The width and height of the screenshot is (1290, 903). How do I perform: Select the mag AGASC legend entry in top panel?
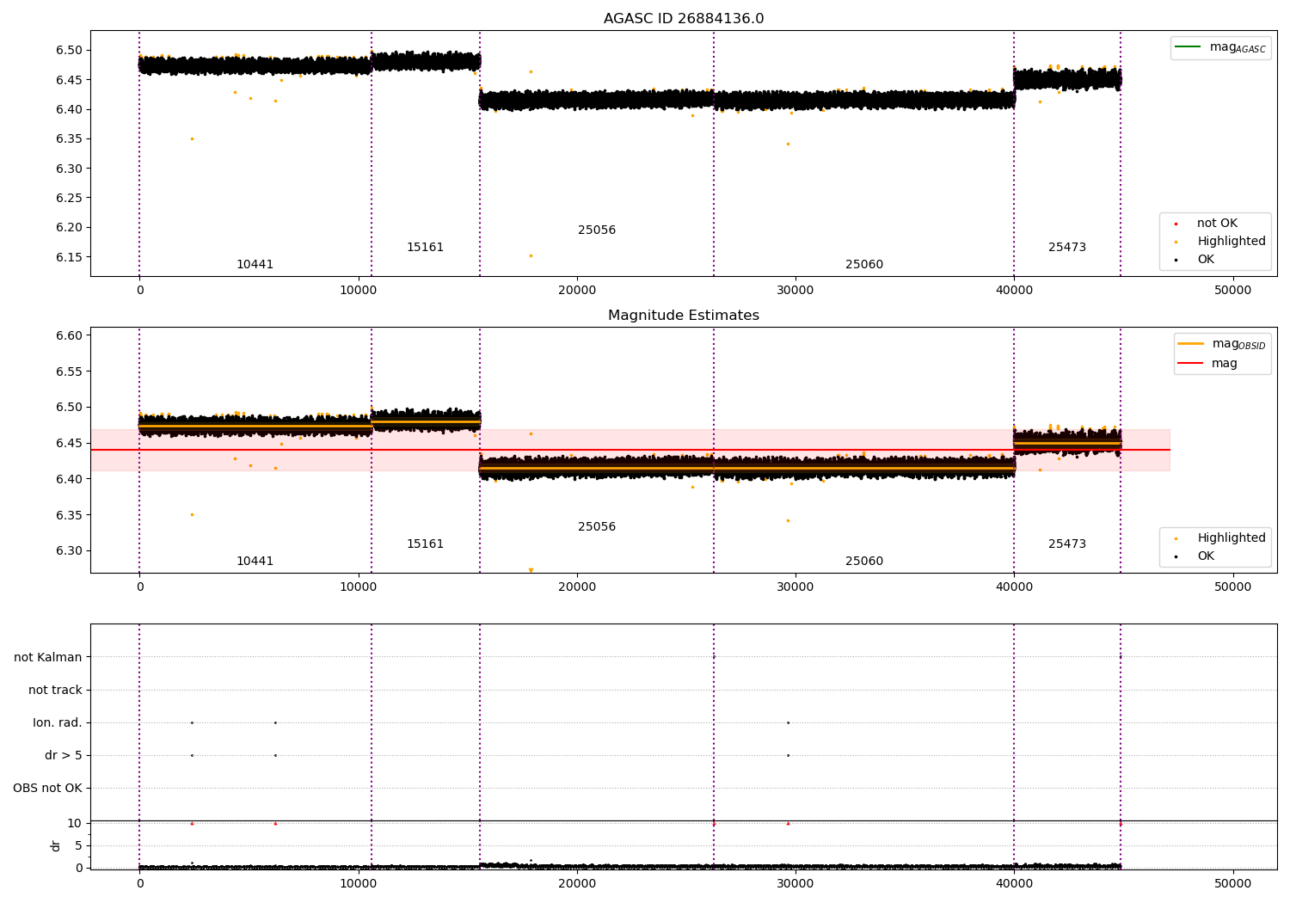tap(1220, 47)
